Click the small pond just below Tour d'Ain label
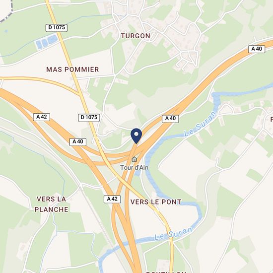Screen dimensions: 273x273 coord(137,173)
